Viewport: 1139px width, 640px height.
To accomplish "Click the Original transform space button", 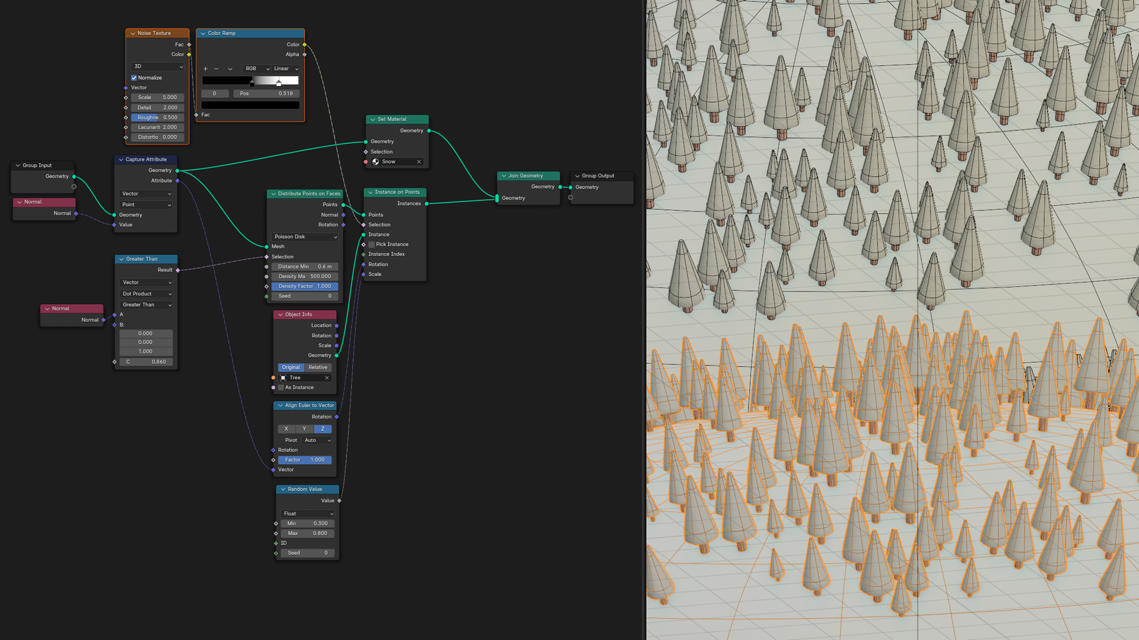I will pyautogui.click(x=291, y=367).
